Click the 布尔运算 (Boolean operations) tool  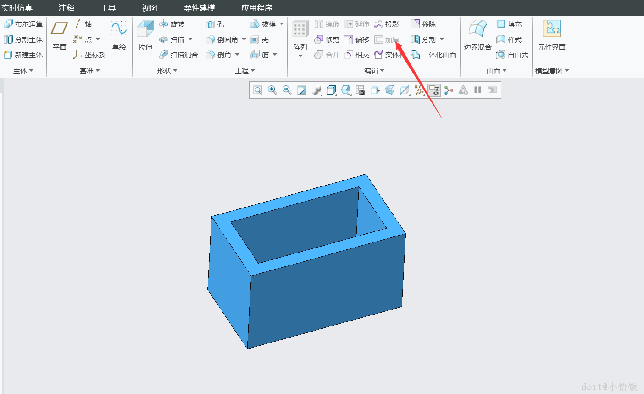pyautogui.click(x=23, y=24)
